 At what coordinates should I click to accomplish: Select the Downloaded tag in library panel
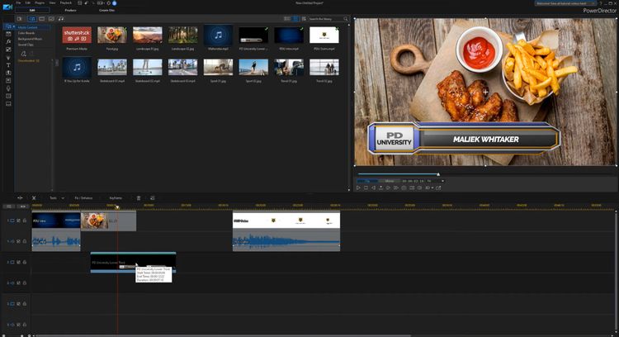coord(28,61)
